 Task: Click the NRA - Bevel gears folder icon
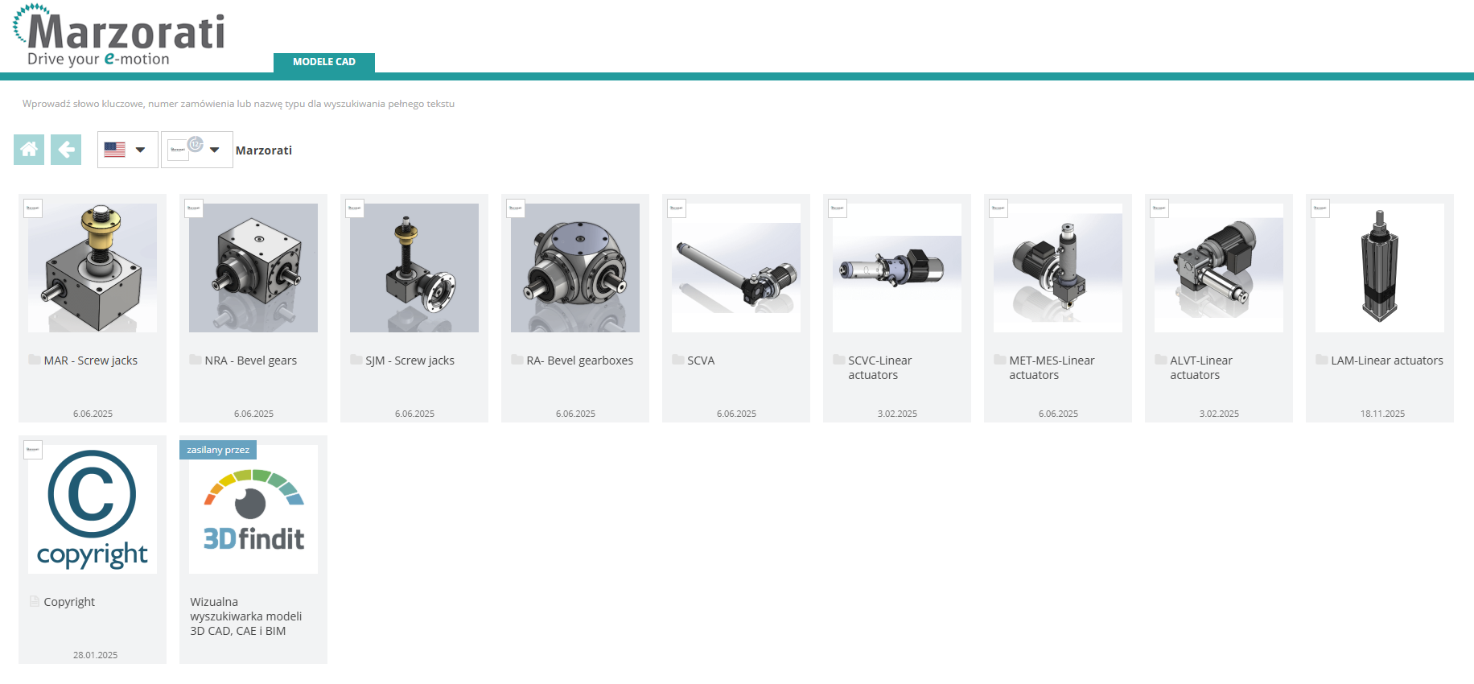click(x=196, y=360)
